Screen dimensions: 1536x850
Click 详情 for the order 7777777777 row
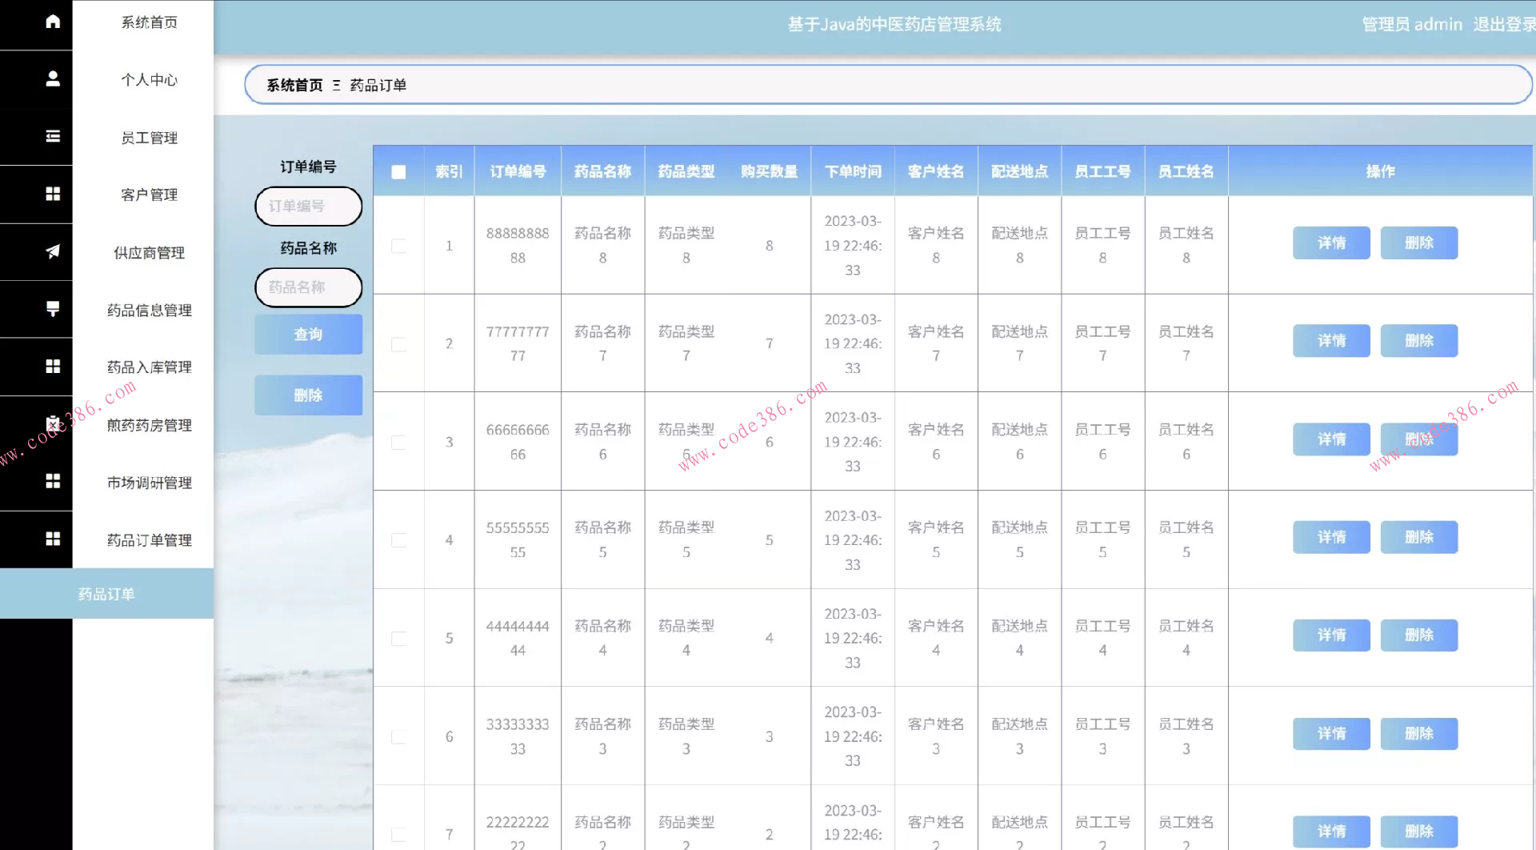1331,341
